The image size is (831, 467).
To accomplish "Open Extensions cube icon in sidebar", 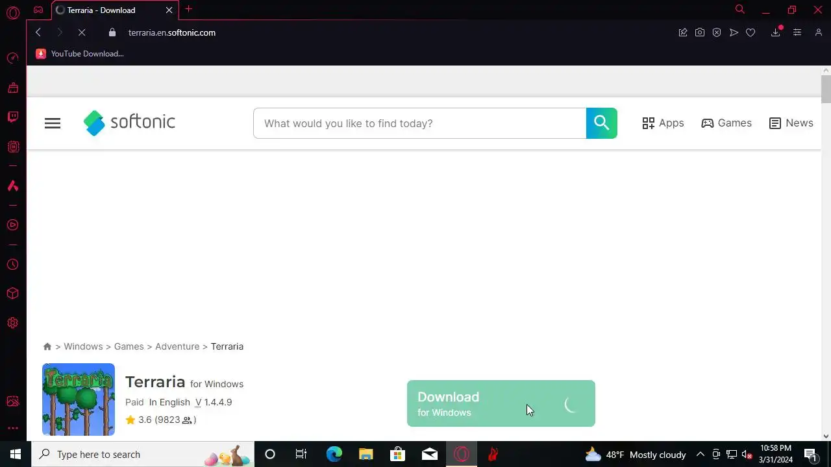I will coord(12,294).
